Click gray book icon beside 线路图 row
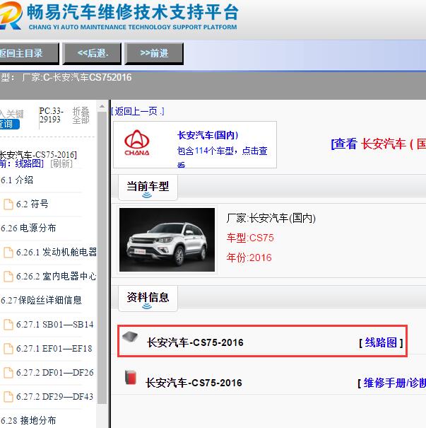The width and height of the screenshot is (426, 428). click(130, 337)
